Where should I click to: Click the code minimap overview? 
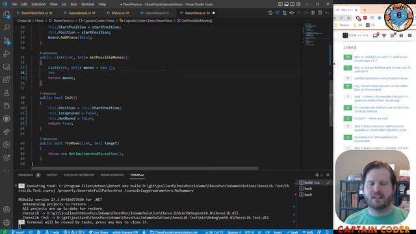pos(316,34)
